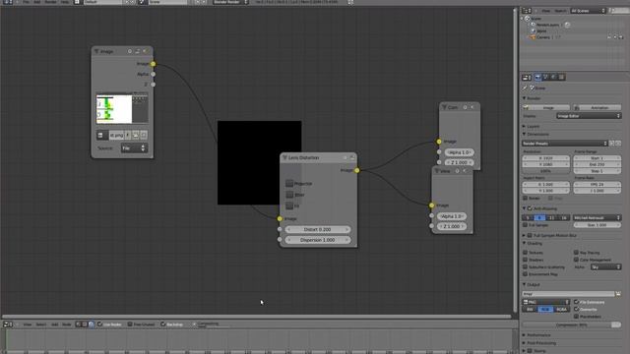Enable Full Sample checkbox

[526, 225]
